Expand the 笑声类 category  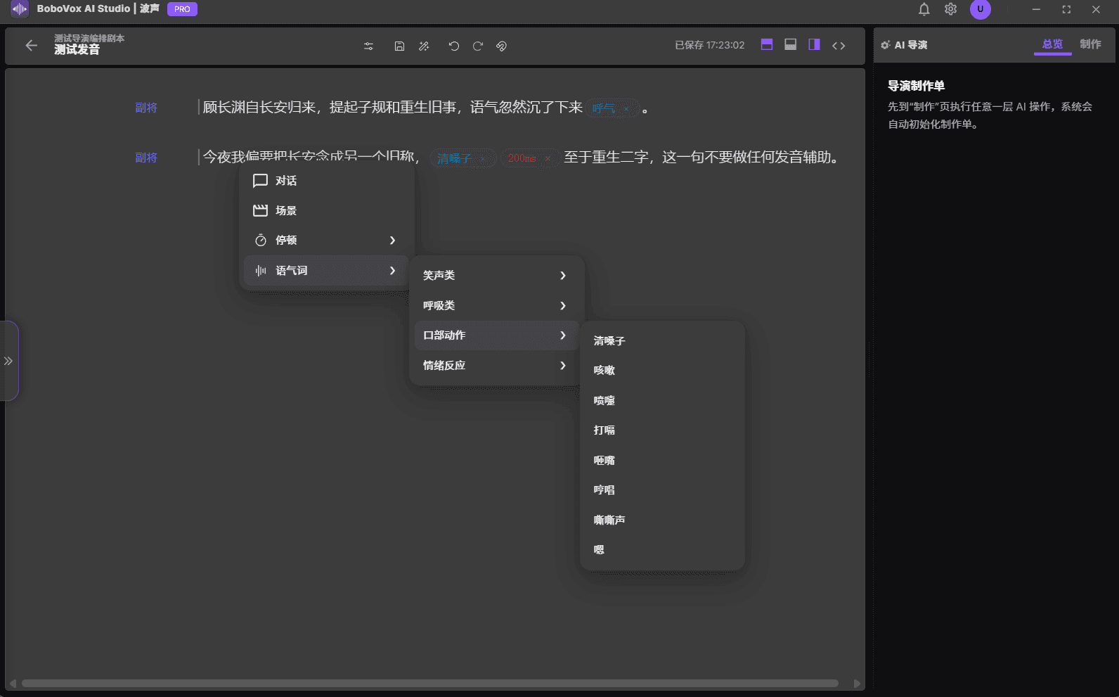click(x=496, y=276)
